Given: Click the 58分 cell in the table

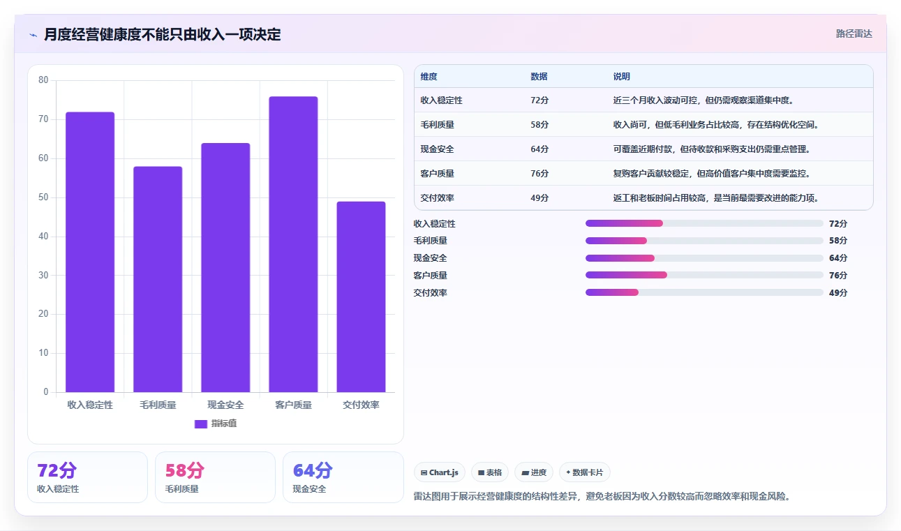Looking at the screenshot, I should click(x=539, y=125).
